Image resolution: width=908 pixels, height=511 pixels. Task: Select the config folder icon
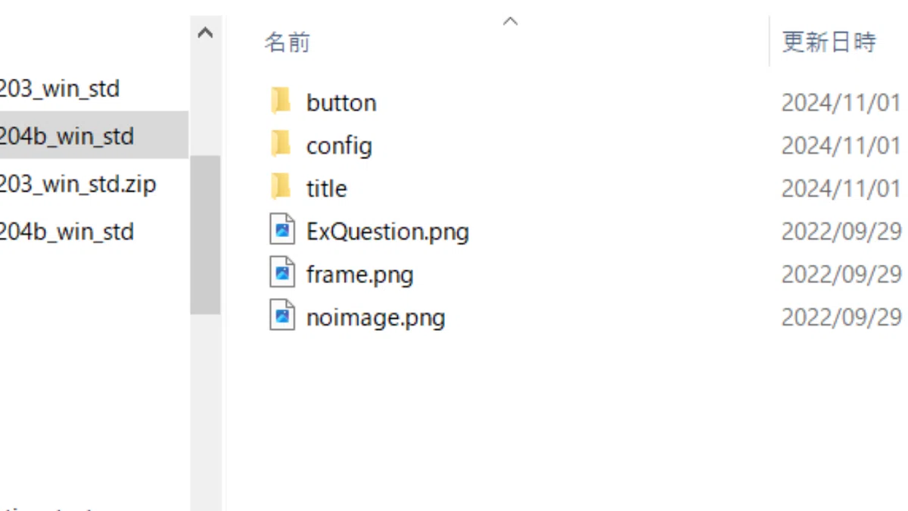click(x=281, y=144)
